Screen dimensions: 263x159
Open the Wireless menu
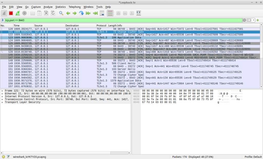pos(88,7)
